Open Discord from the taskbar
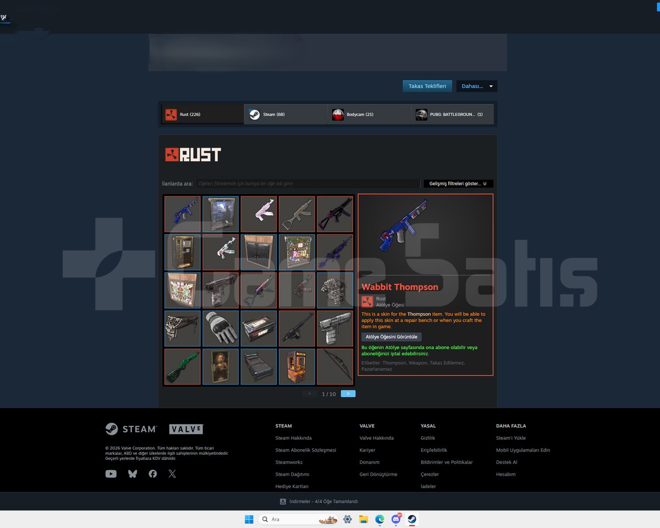Viewport: 660px width, 528px height. (396, 519)
